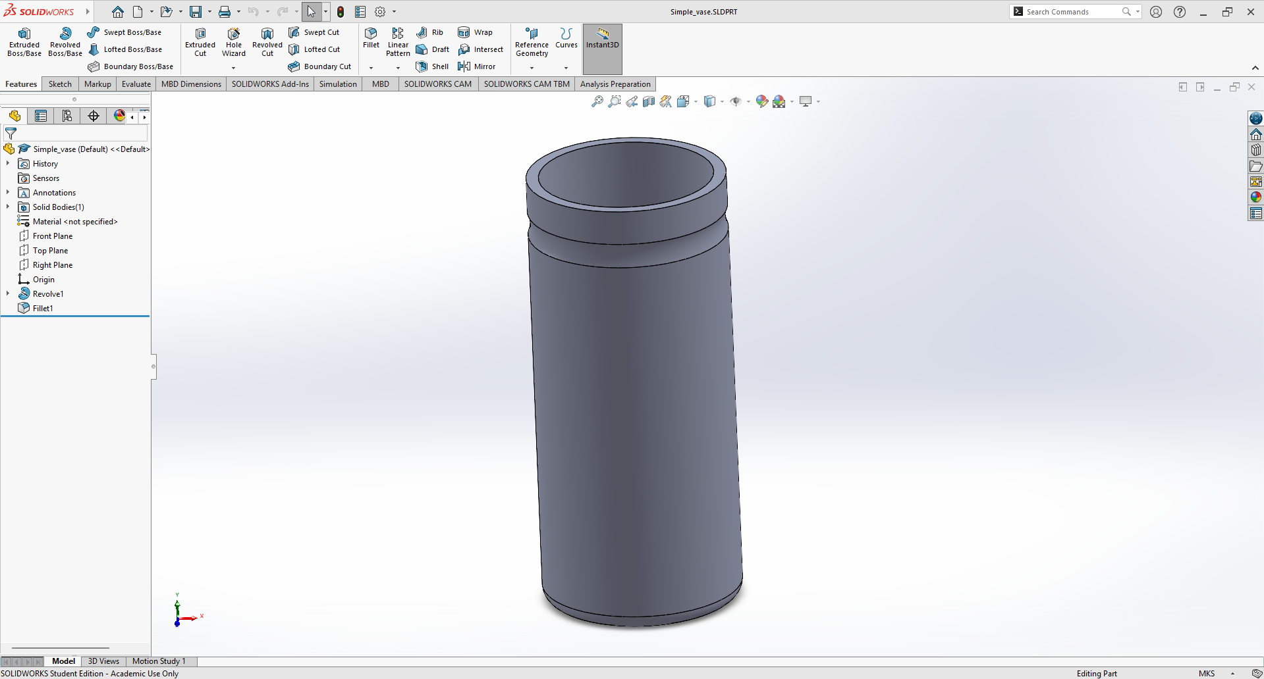Expand Solid Bodies(1) node

point(8,207)
